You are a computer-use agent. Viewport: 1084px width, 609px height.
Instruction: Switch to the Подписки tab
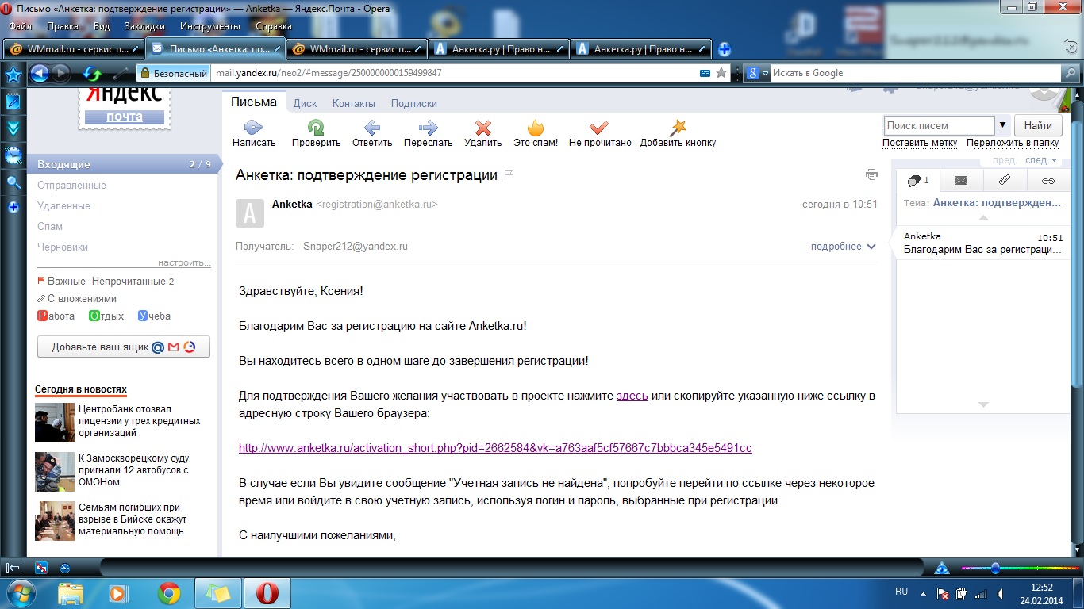pyautogui.click(x=414, y=104)
